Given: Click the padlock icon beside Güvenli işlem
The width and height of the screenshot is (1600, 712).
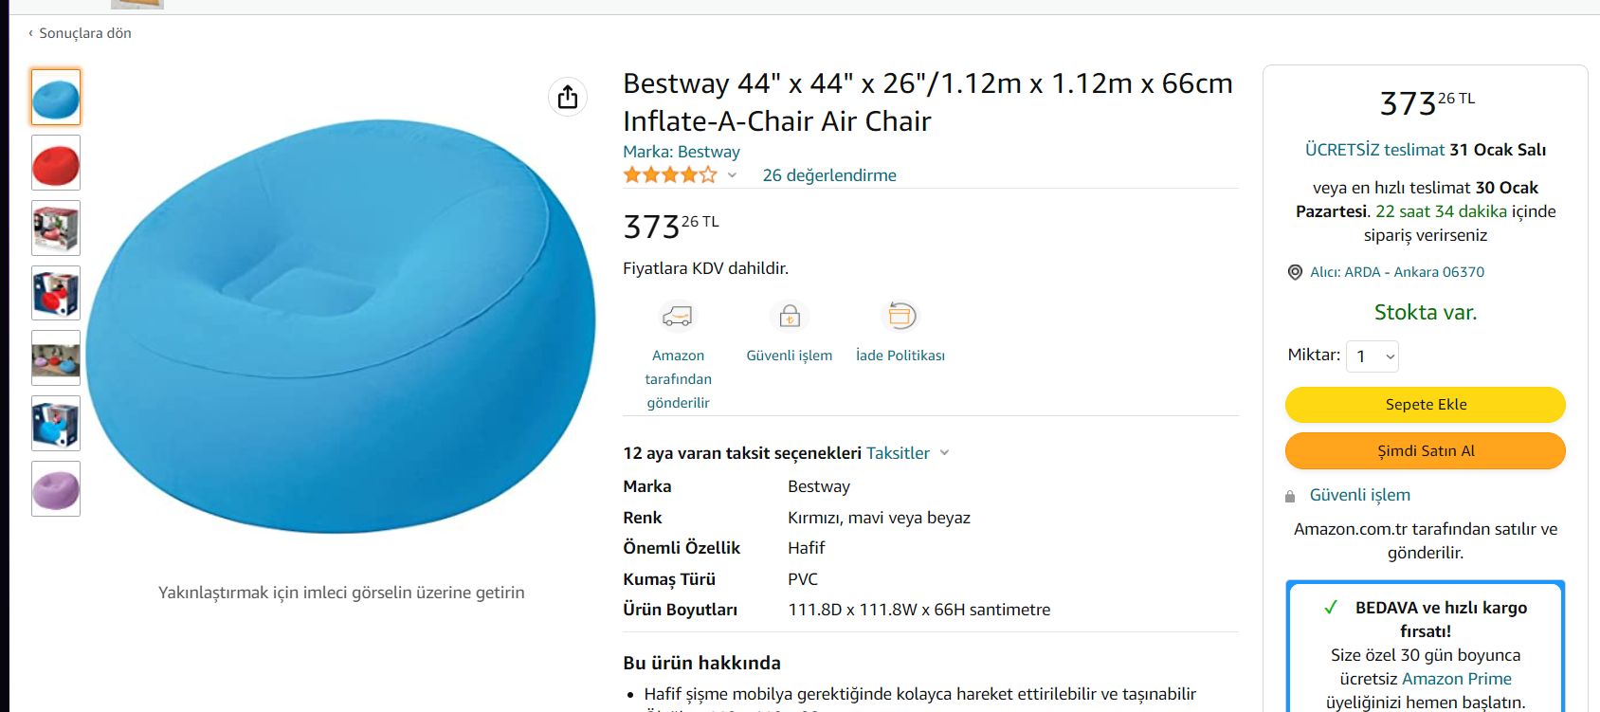Looking at the screenshot, I should (1290, 496).
